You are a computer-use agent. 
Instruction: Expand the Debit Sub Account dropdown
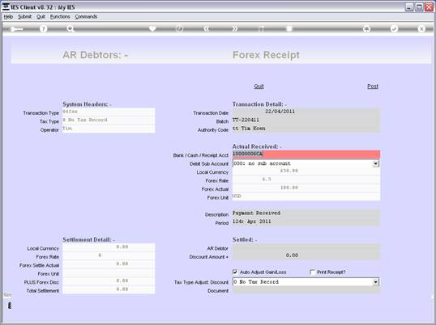tap(376, 163)
